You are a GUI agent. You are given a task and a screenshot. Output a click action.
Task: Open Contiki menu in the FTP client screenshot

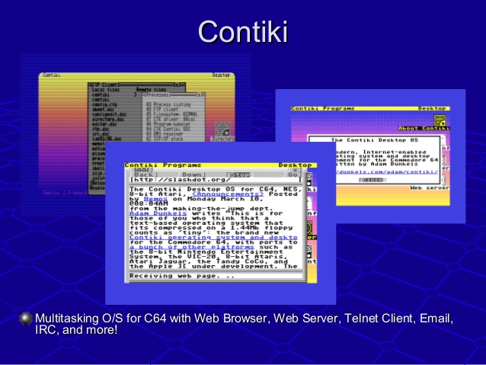52,75
